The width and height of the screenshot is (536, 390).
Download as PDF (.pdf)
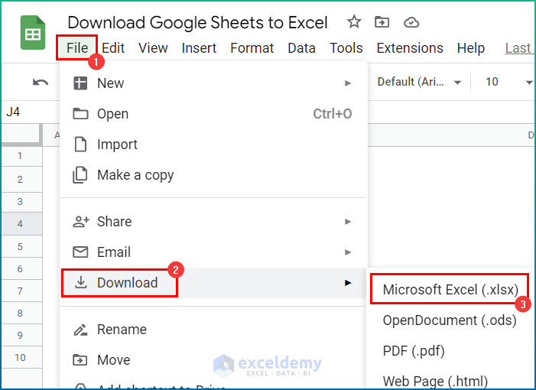pyautogui.click(x=450, y=351)
